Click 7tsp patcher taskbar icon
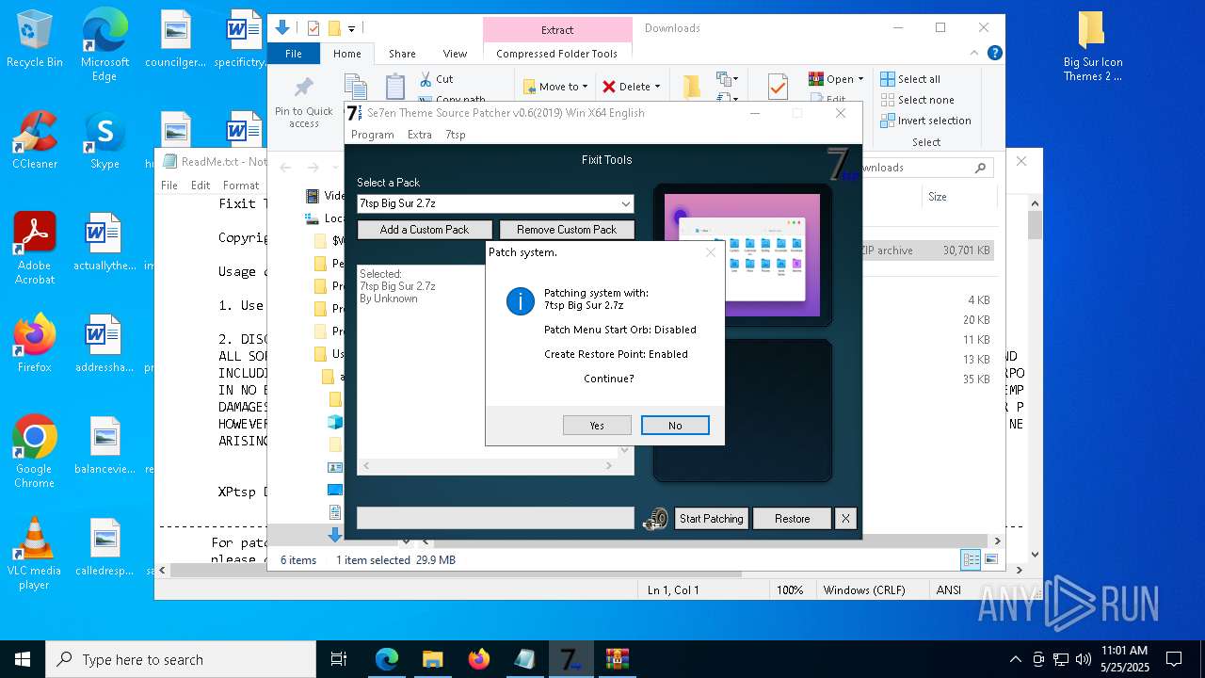 coord(570,659)
